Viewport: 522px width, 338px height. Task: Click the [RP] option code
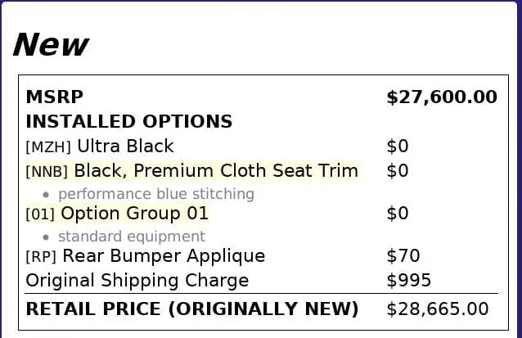[x=42, y=257]
